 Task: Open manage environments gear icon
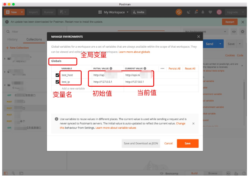coord(243,32)
